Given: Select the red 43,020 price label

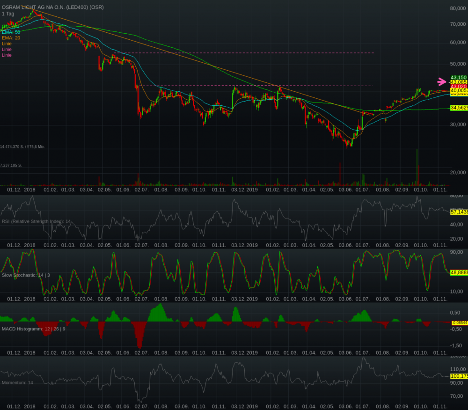Looking at the screenshot, I should click(459, 87).
